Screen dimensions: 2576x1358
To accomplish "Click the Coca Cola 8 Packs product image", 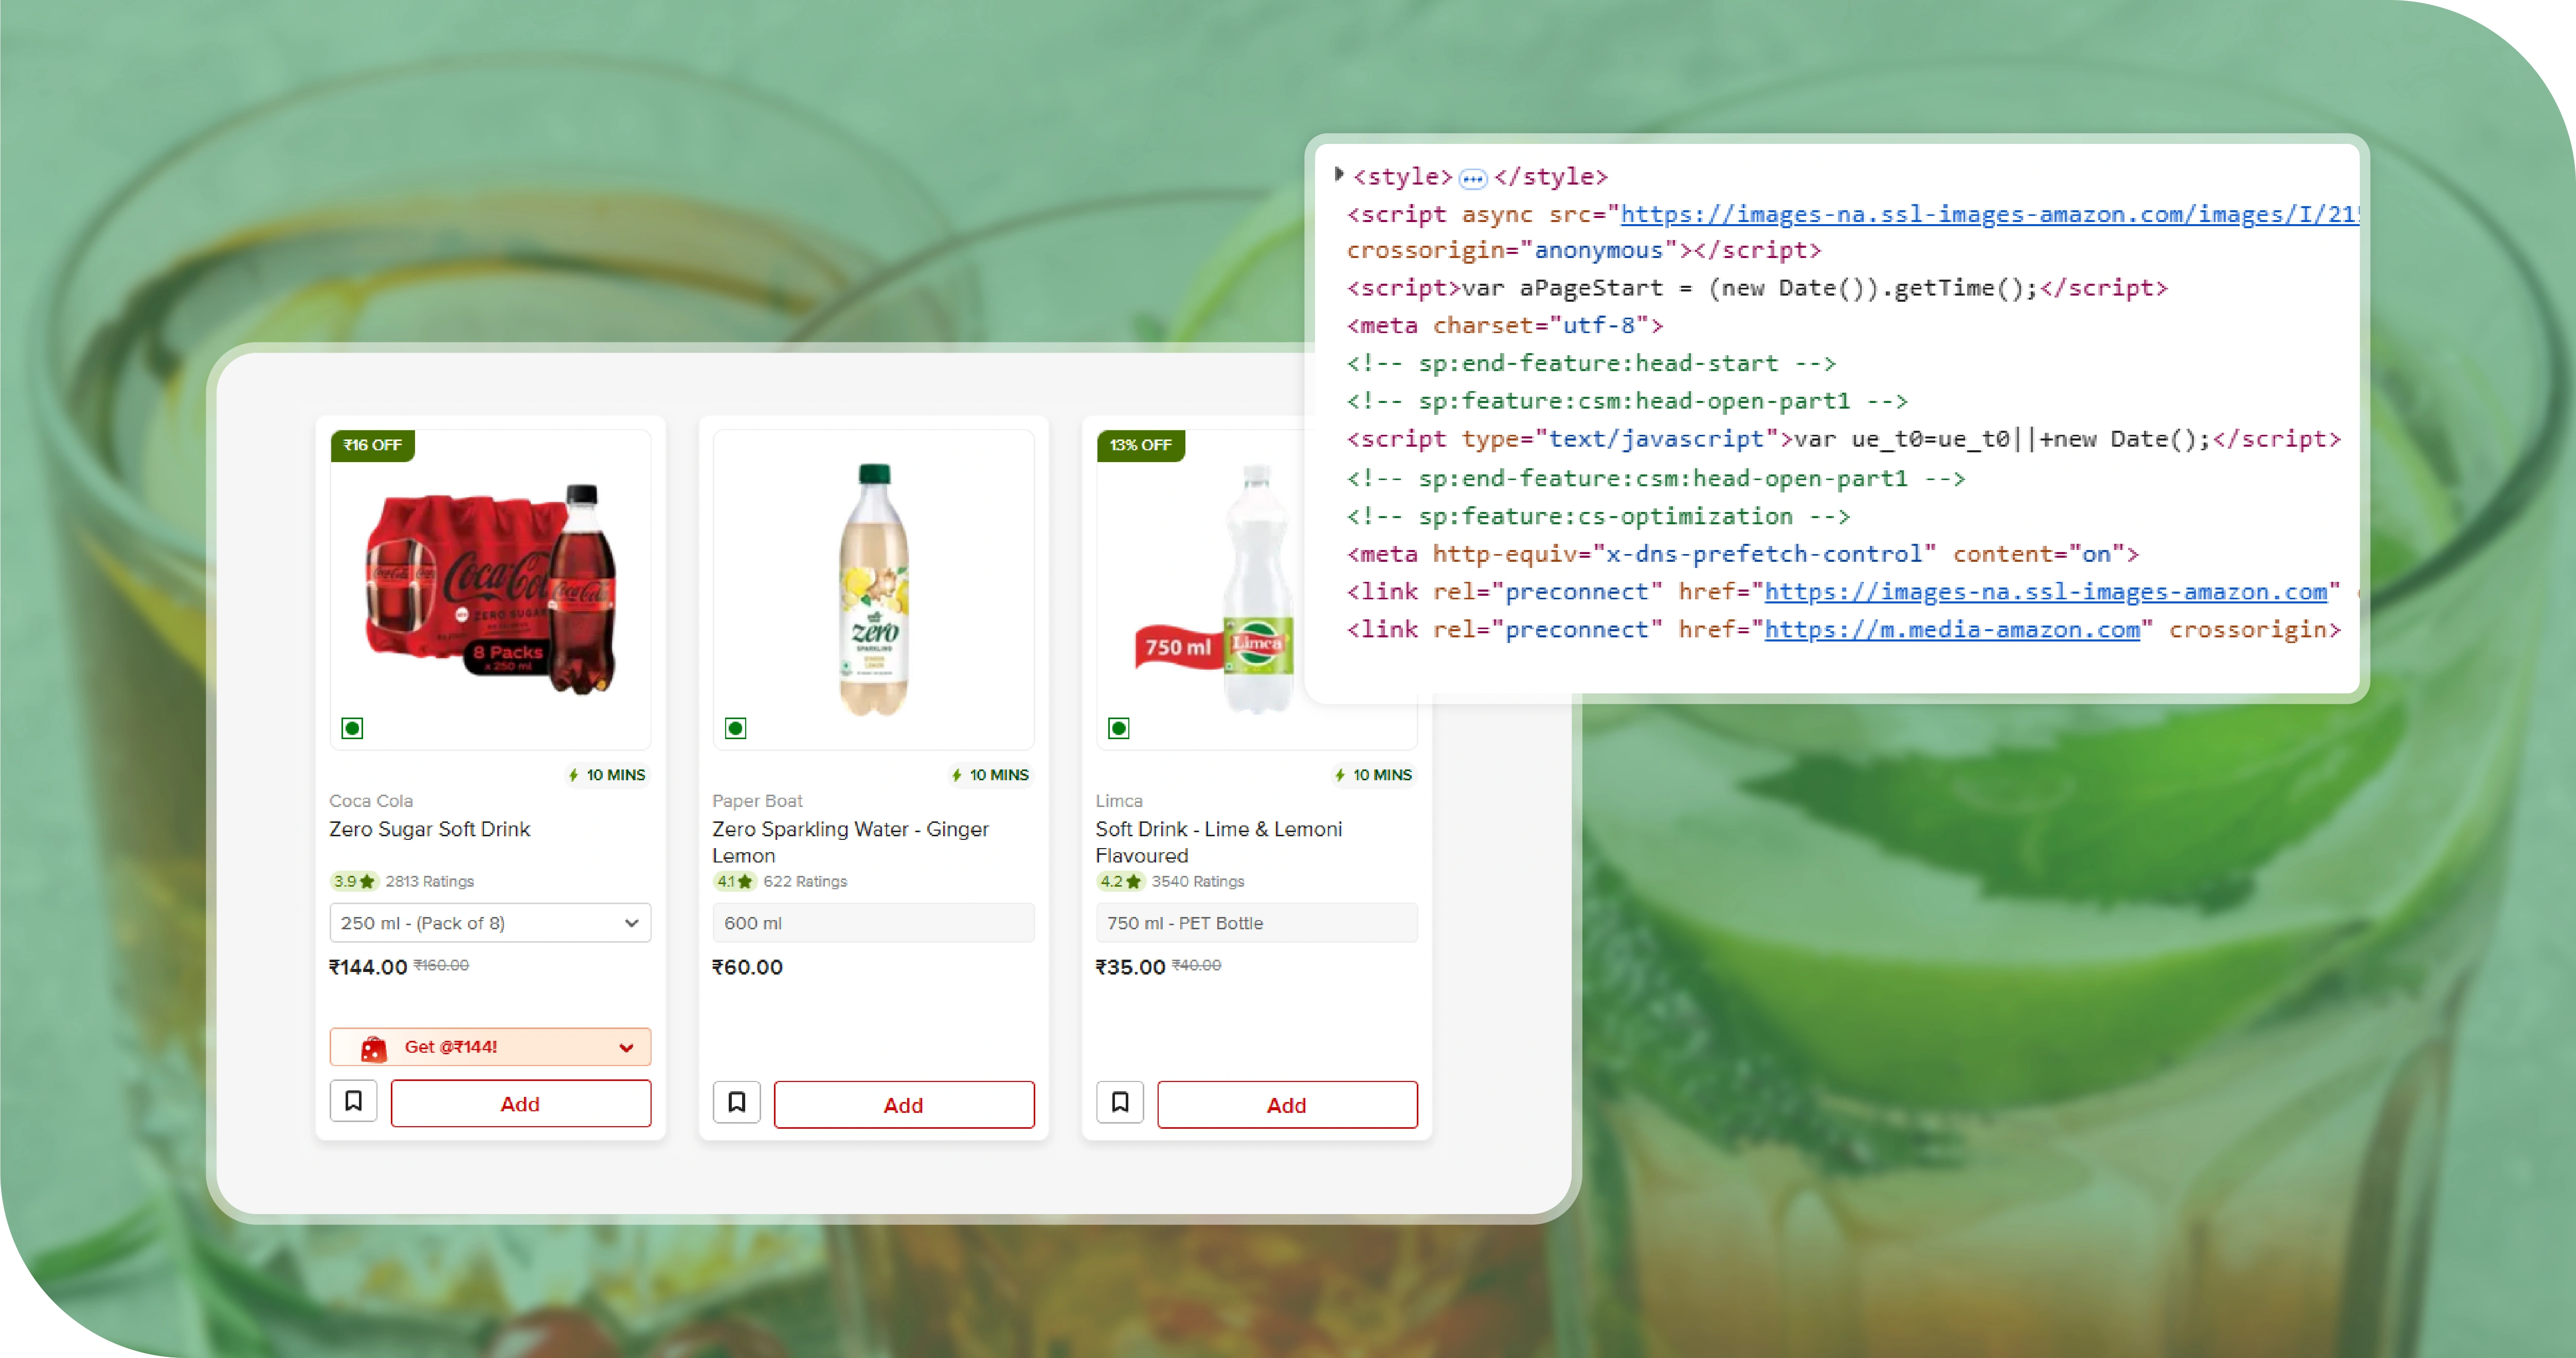I will (x=490, y=590).
